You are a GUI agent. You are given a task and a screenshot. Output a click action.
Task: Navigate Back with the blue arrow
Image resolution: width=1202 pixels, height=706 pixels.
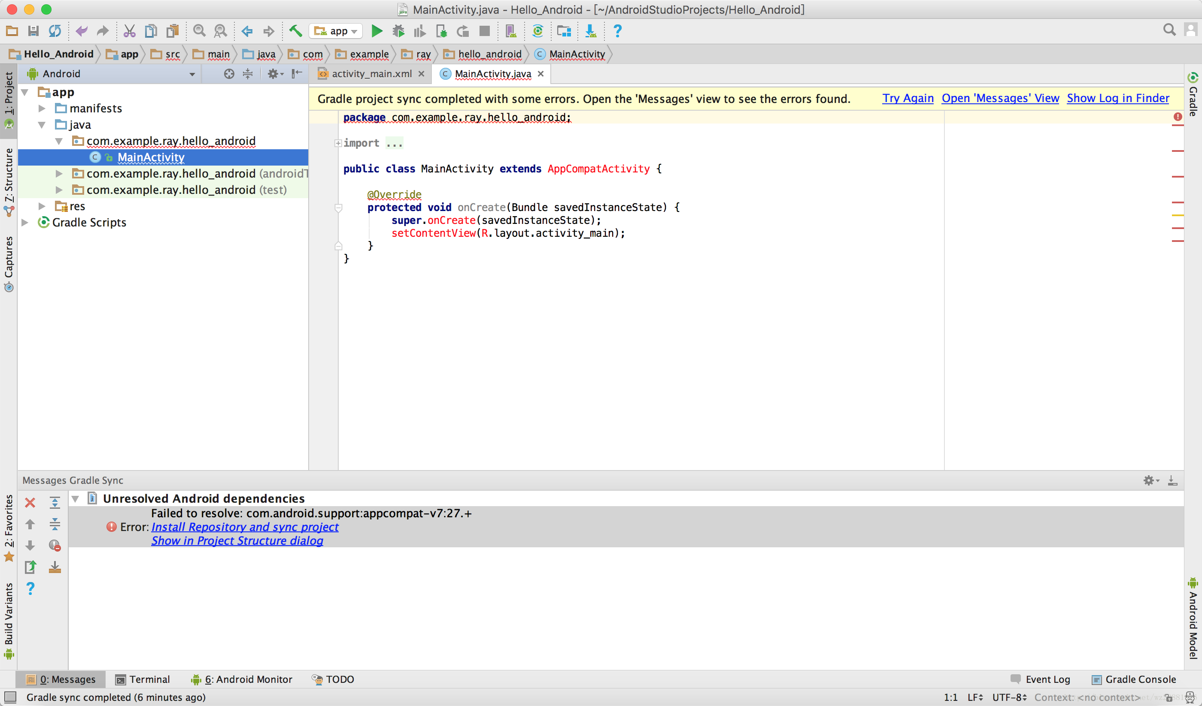point(247,31)
